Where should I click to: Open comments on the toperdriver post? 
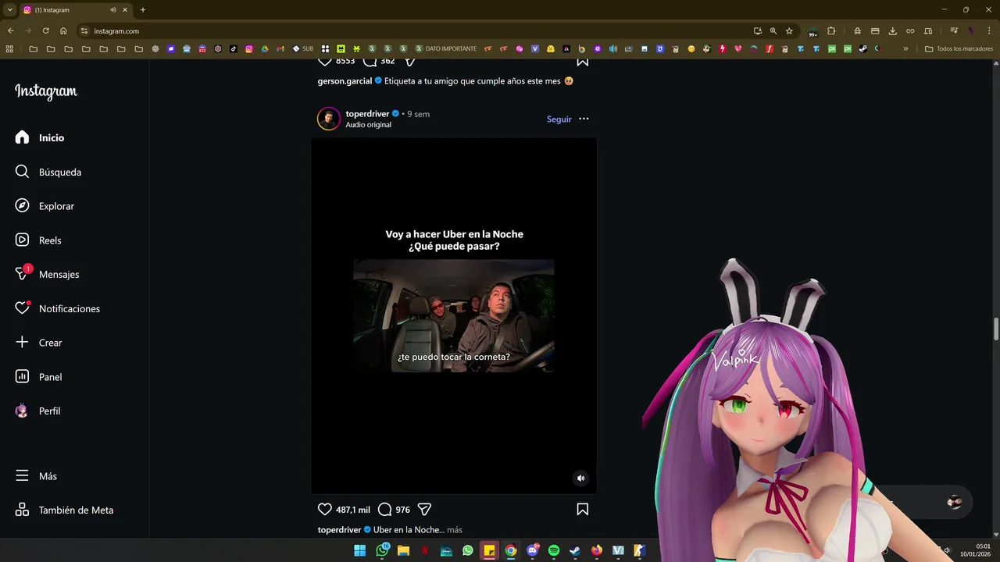[384, 509]
